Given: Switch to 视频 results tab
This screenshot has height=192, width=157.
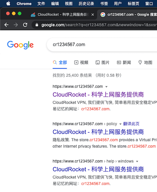Looking at the screenshot, I should pyautogui.click(x=81, y=63).
